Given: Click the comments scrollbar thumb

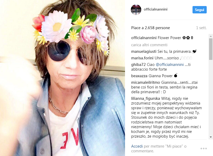Looking at the screenshot, I should click(211, 49).
